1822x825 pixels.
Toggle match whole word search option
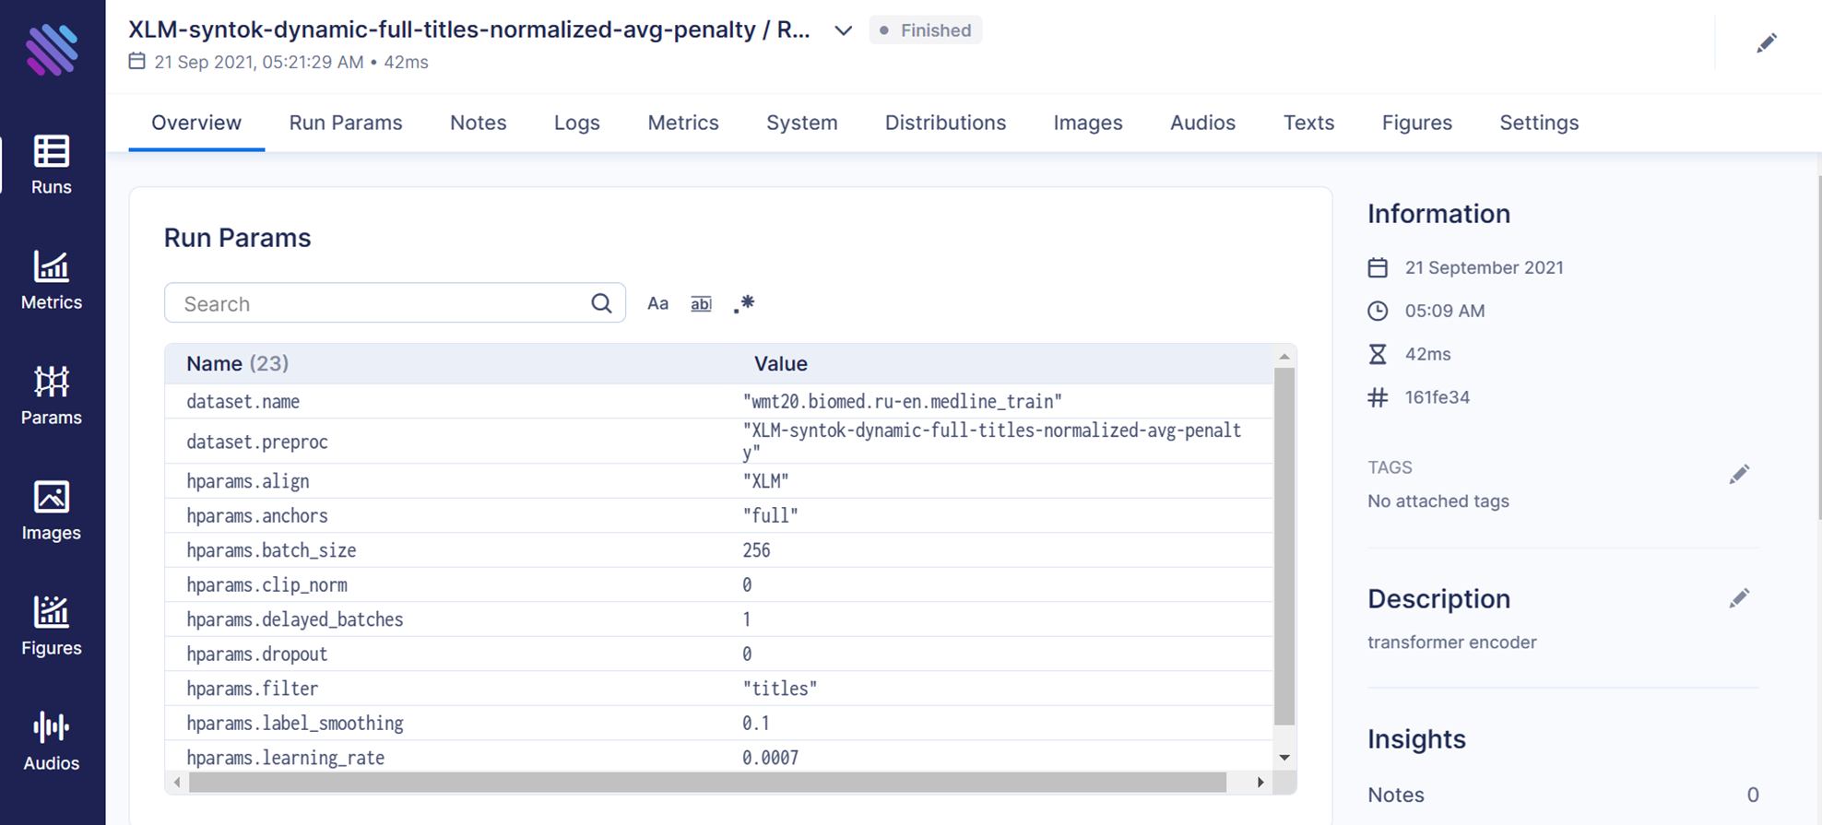click(701, 303)
